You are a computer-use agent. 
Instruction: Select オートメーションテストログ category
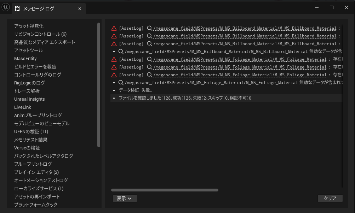pyautogui.click(x=41, y=181)
